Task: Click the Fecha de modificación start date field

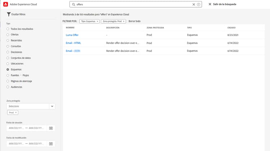Action: [16, 143]
